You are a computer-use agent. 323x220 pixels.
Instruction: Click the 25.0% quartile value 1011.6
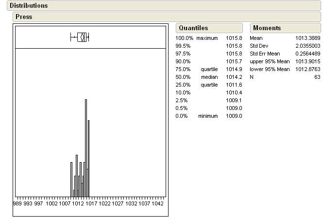pos(234,85)
